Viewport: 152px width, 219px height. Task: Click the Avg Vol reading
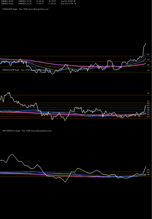point(68,1)
